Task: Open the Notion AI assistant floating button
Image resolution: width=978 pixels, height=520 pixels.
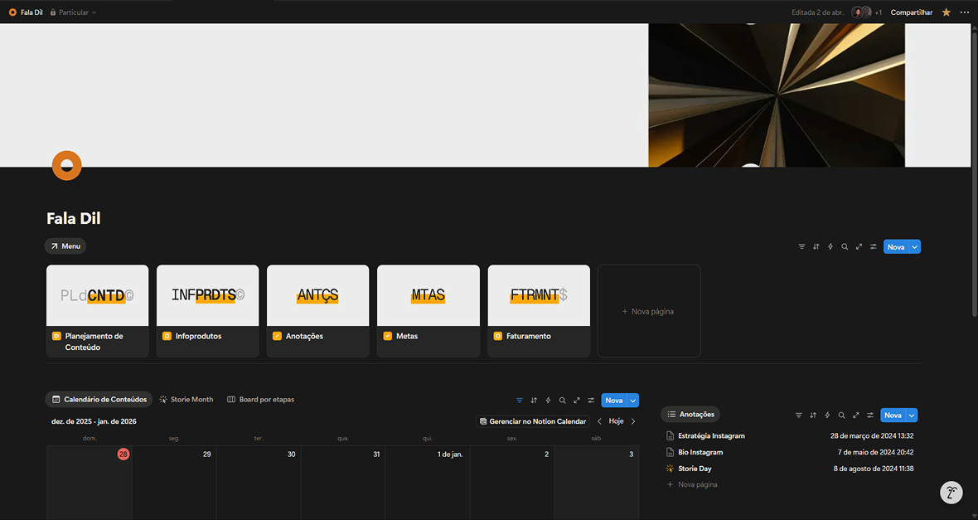Action: 951,493
